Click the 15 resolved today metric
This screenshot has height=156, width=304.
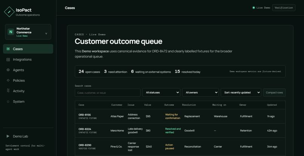187,72
